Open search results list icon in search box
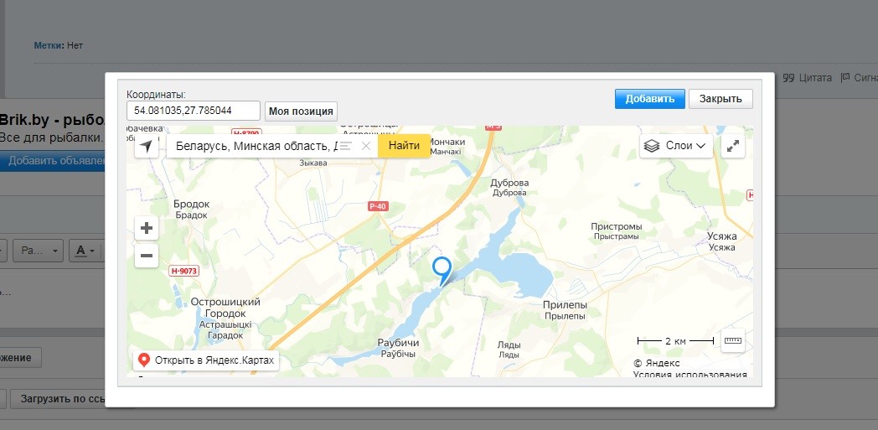The height and width of the screenshot is (430, 878). (x=346, y=146)
